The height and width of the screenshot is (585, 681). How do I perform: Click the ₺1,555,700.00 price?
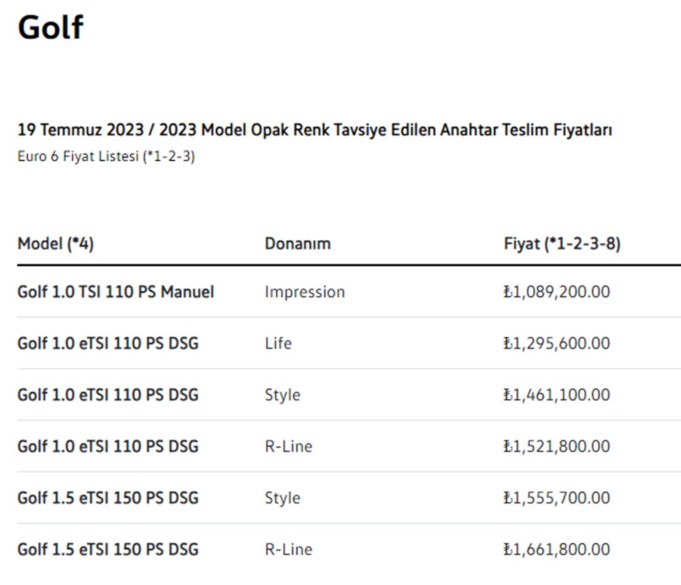tap(556, 498)
